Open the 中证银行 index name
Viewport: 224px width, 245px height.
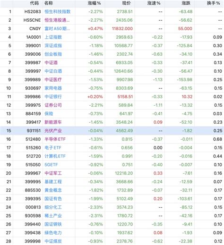53,97
